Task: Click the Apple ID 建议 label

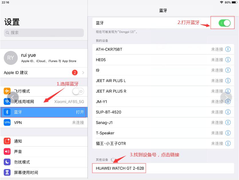Action: [16, 73]
